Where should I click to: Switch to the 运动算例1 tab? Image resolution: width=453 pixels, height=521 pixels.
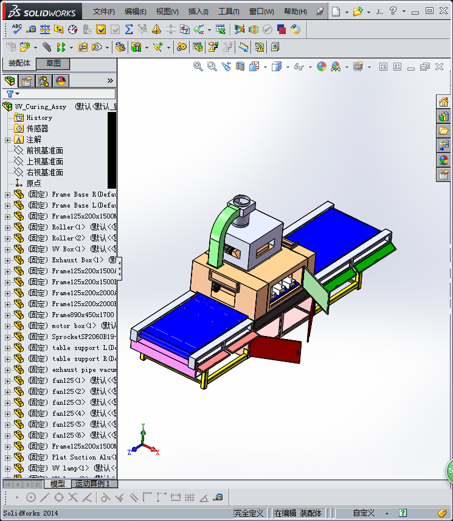coord(95,484)
